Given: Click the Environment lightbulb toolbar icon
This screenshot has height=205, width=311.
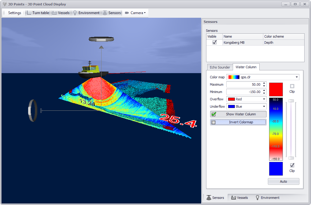Looking at the screenshot, I should click(75, 13).
